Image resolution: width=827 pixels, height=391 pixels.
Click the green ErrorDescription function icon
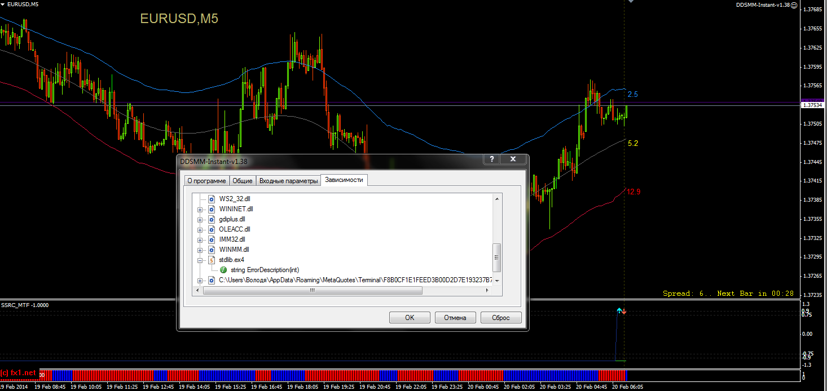223,270
